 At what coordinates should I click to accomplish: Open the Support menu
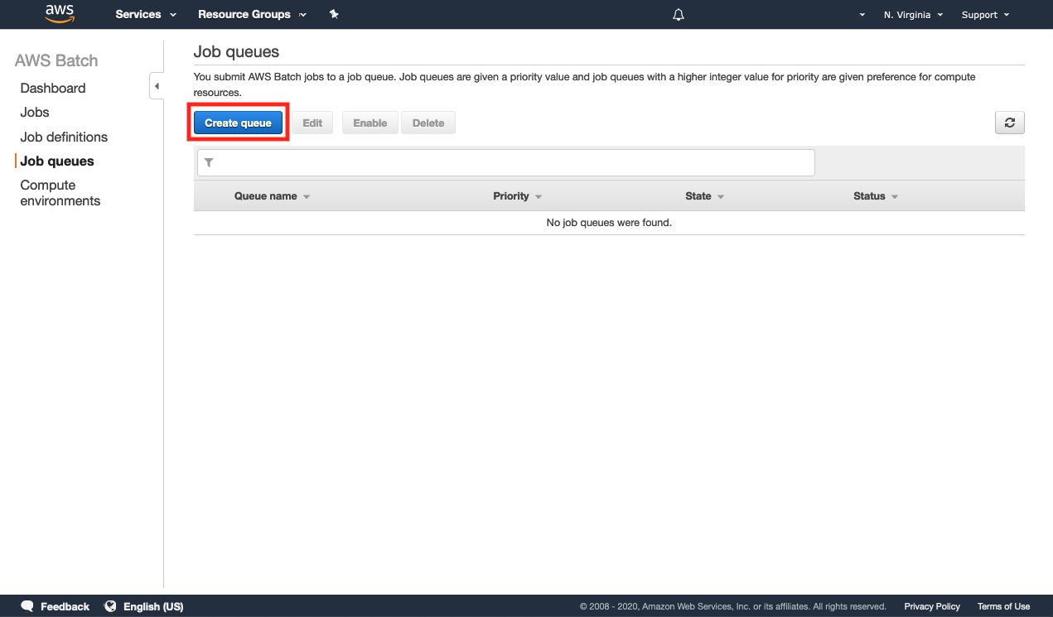tap(985, 15)
